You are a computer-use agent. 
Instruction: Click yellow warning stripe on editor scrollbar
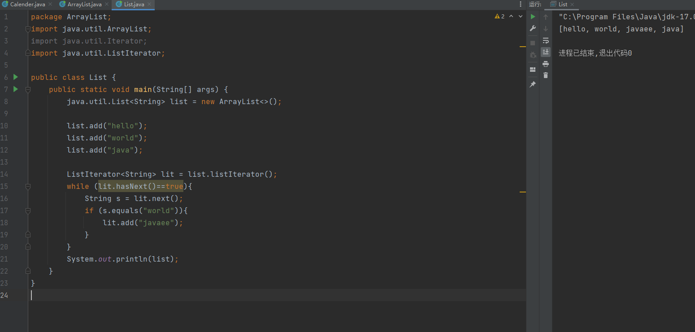[522, 46]
